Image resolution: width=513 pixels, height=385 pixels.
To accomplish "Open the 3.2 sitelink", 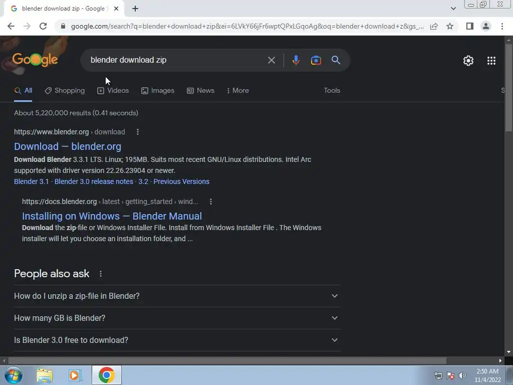I will pos(143,181).
